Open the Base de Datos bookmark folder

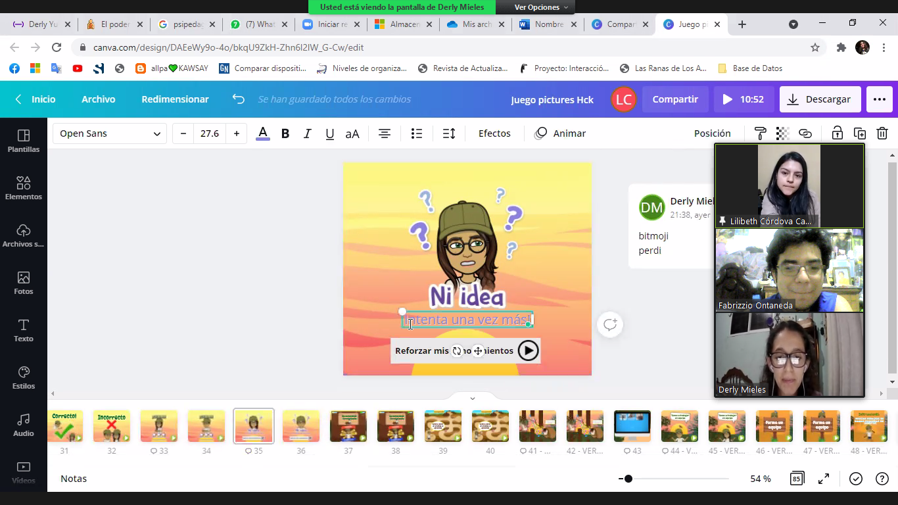(750, 68)
